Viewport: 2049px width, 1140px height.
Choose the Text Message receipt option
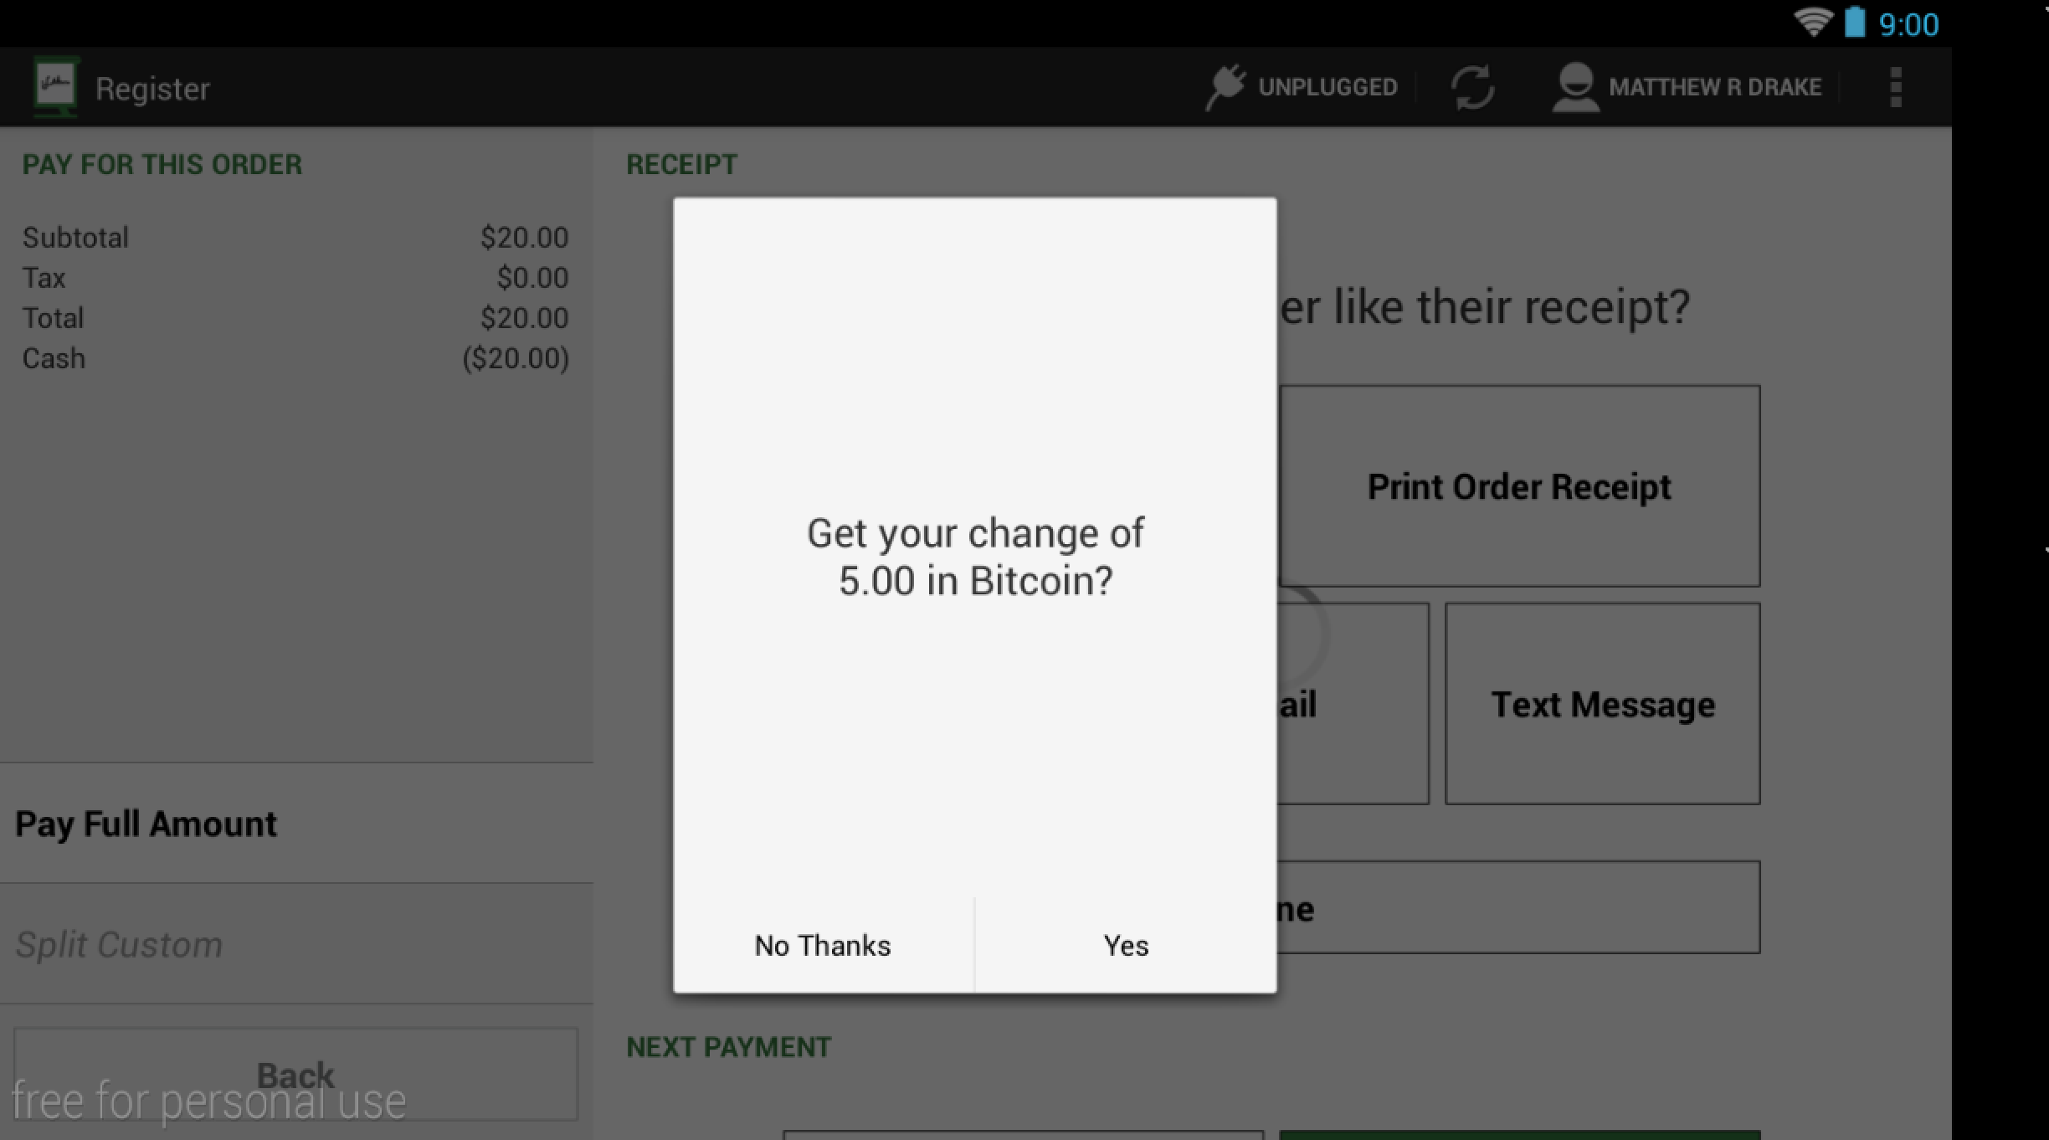coord(1602,704)
